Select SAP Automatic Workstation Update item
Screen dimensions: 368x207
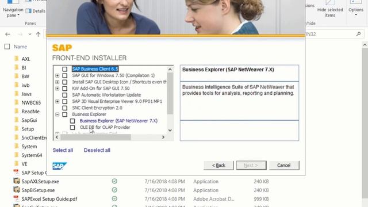(x=106, y=95)
